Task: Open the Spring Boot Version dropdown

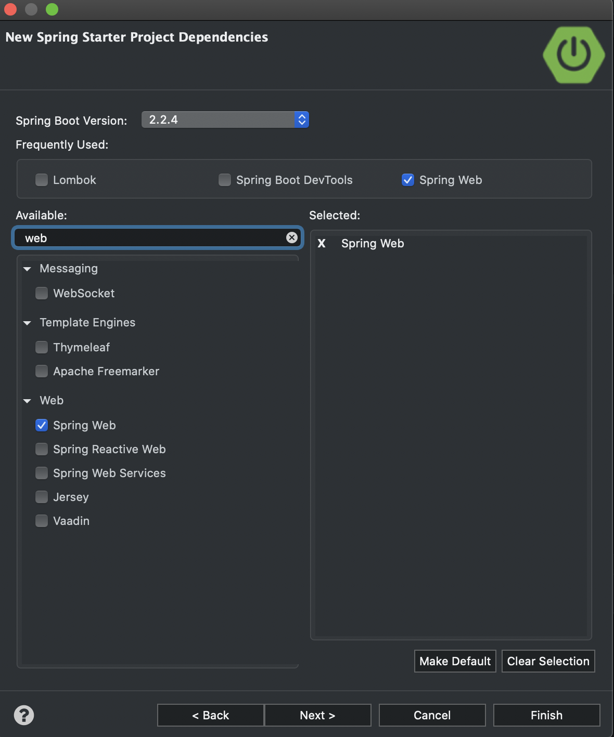Action: click(225, 120)
